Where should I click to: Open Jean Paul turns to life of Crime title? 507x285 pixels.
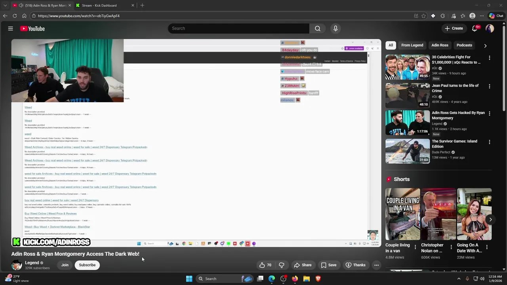pos(455,88)
